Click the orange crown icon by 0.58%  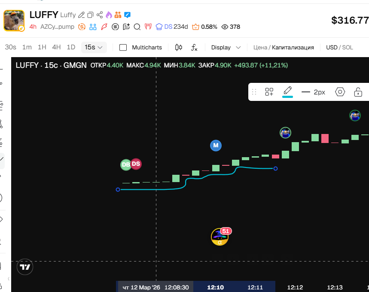click(x=195, y=27)
